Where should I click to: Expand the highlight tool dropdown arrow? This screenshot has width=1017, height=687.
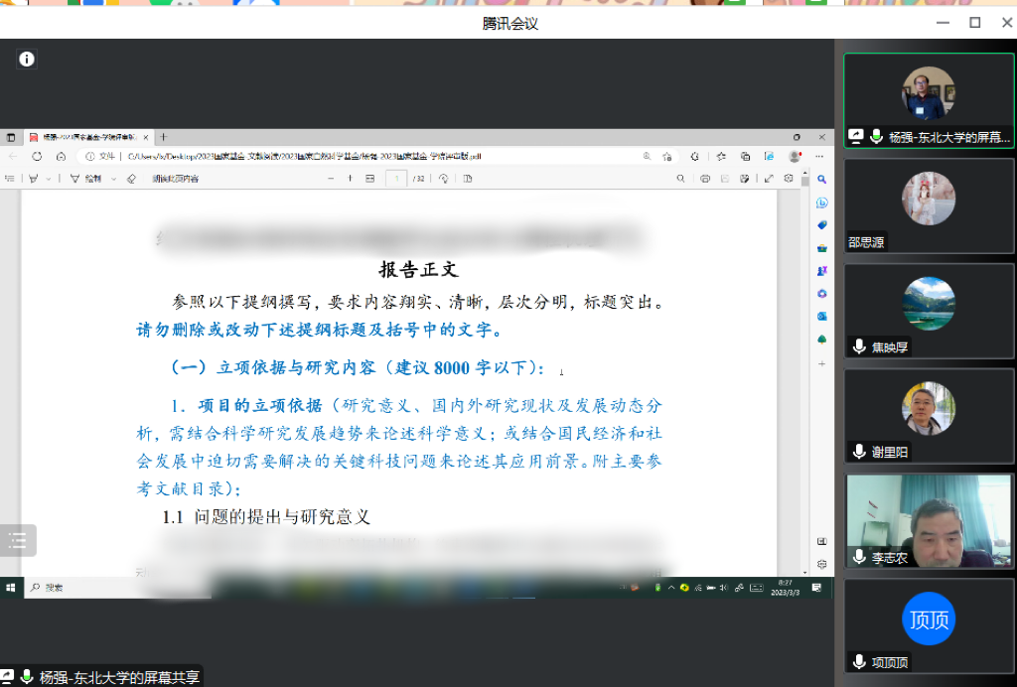click(48, 179)
